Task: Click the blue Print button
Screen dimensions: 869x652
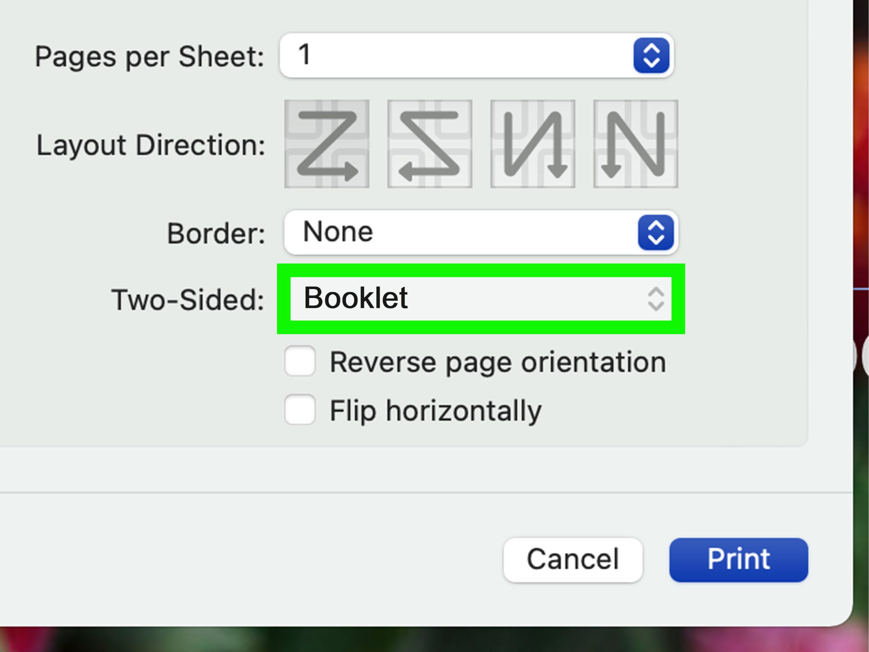Action: [x=739, y=560]
